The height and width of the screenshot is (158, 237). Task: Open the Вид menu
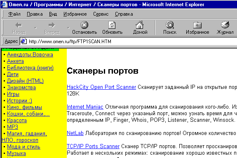(x=53, y=14)
